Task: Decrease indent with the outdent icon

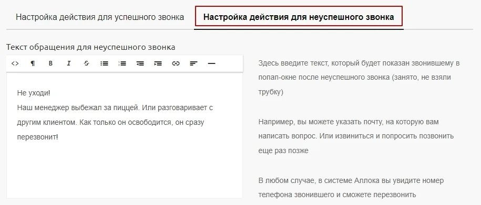Action: pyautogui.click(x=140, y=63)
